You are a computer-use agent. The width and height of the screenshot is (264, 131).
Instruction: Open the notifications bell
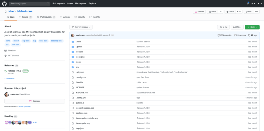(248, 3)
